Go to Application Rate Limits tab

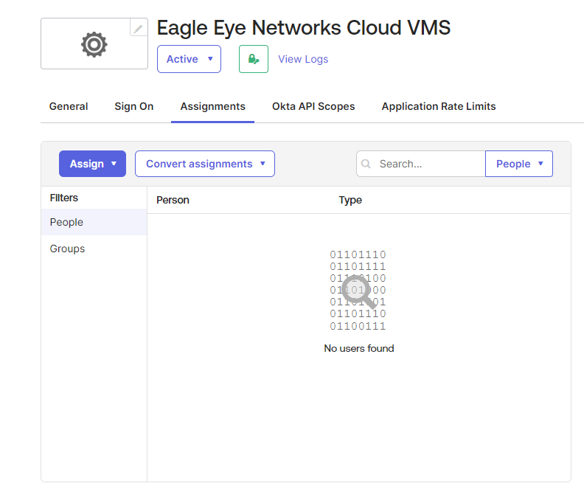tap(438, 106)
